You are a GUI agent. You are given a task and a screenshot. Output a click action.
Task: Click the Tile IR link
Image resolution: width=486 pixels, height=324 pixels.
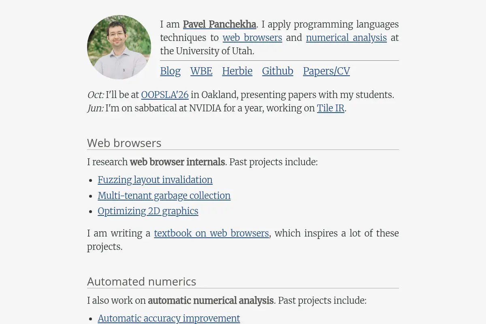click(330, 108)
